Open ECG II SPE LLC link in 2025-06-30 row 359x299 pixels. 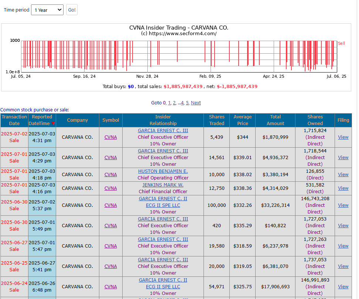(x=163, y=205)
